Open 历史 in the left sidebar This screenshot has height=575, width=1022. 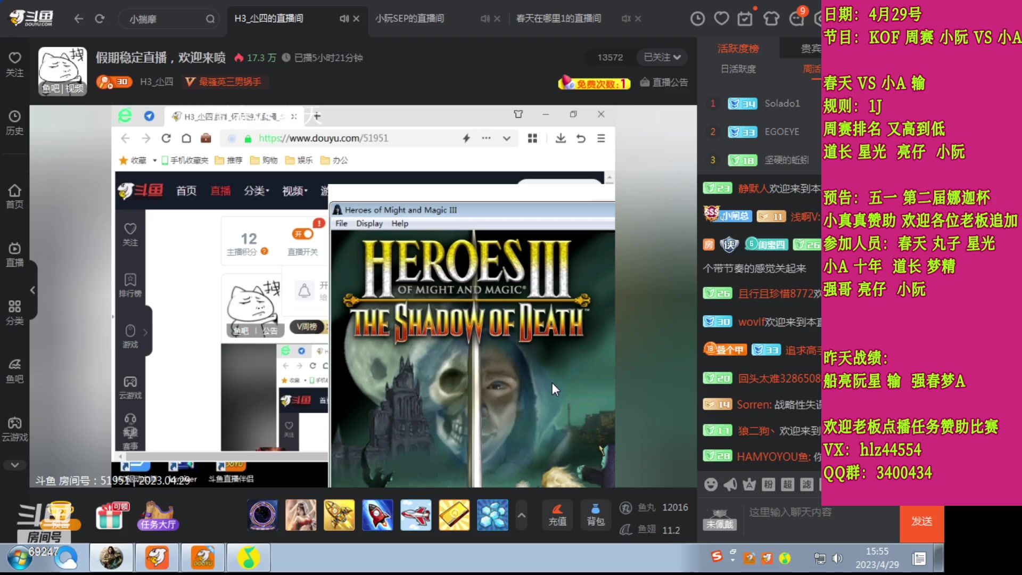[x=14, y=123]
